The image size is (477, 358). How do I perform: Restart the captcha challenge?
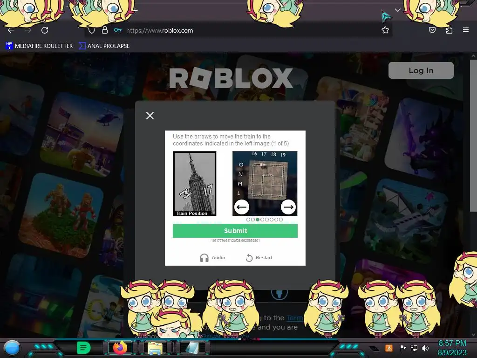(259, 257)
